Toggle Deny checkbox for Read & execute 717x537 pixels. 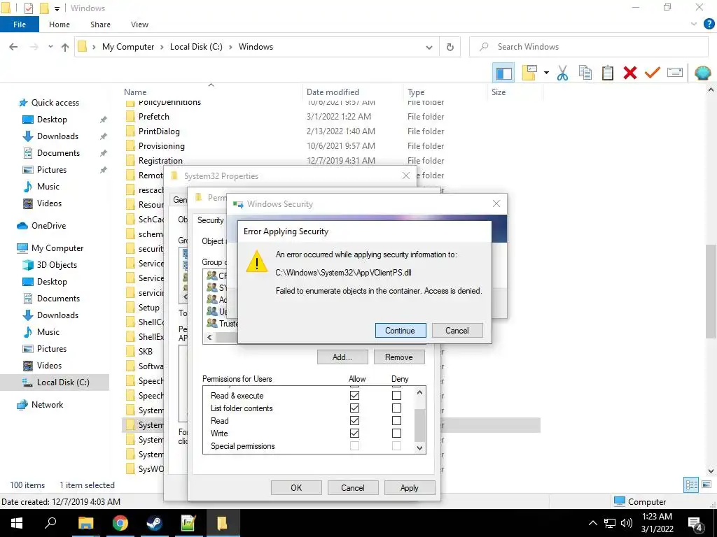(x=396, y=396)
